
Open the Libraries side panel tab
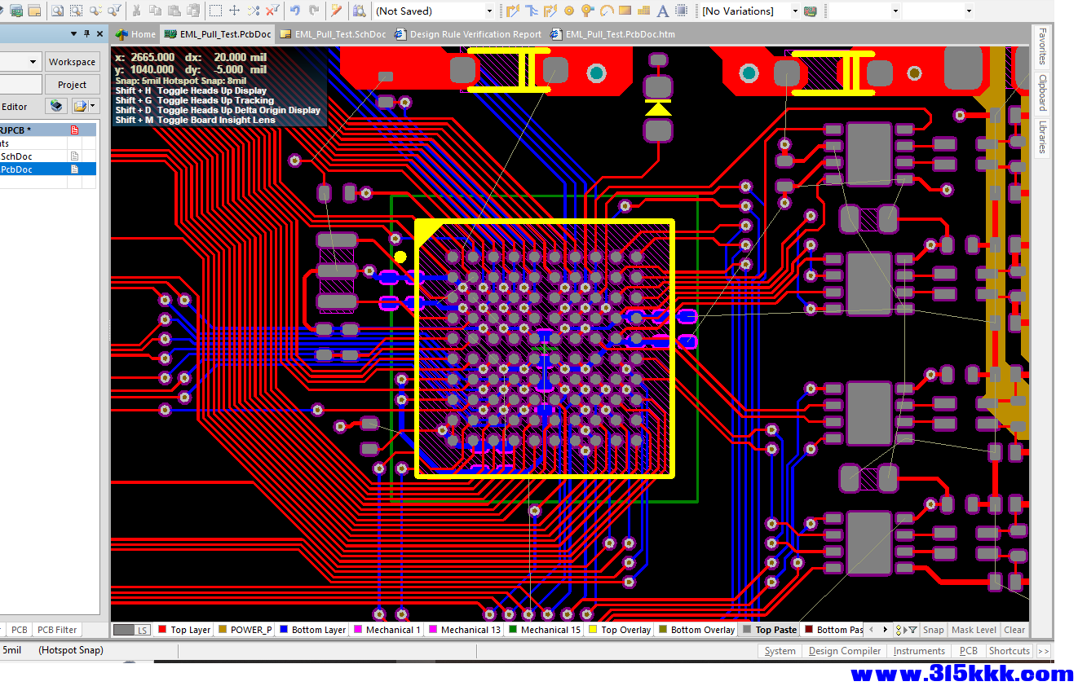pos(1042,136)
